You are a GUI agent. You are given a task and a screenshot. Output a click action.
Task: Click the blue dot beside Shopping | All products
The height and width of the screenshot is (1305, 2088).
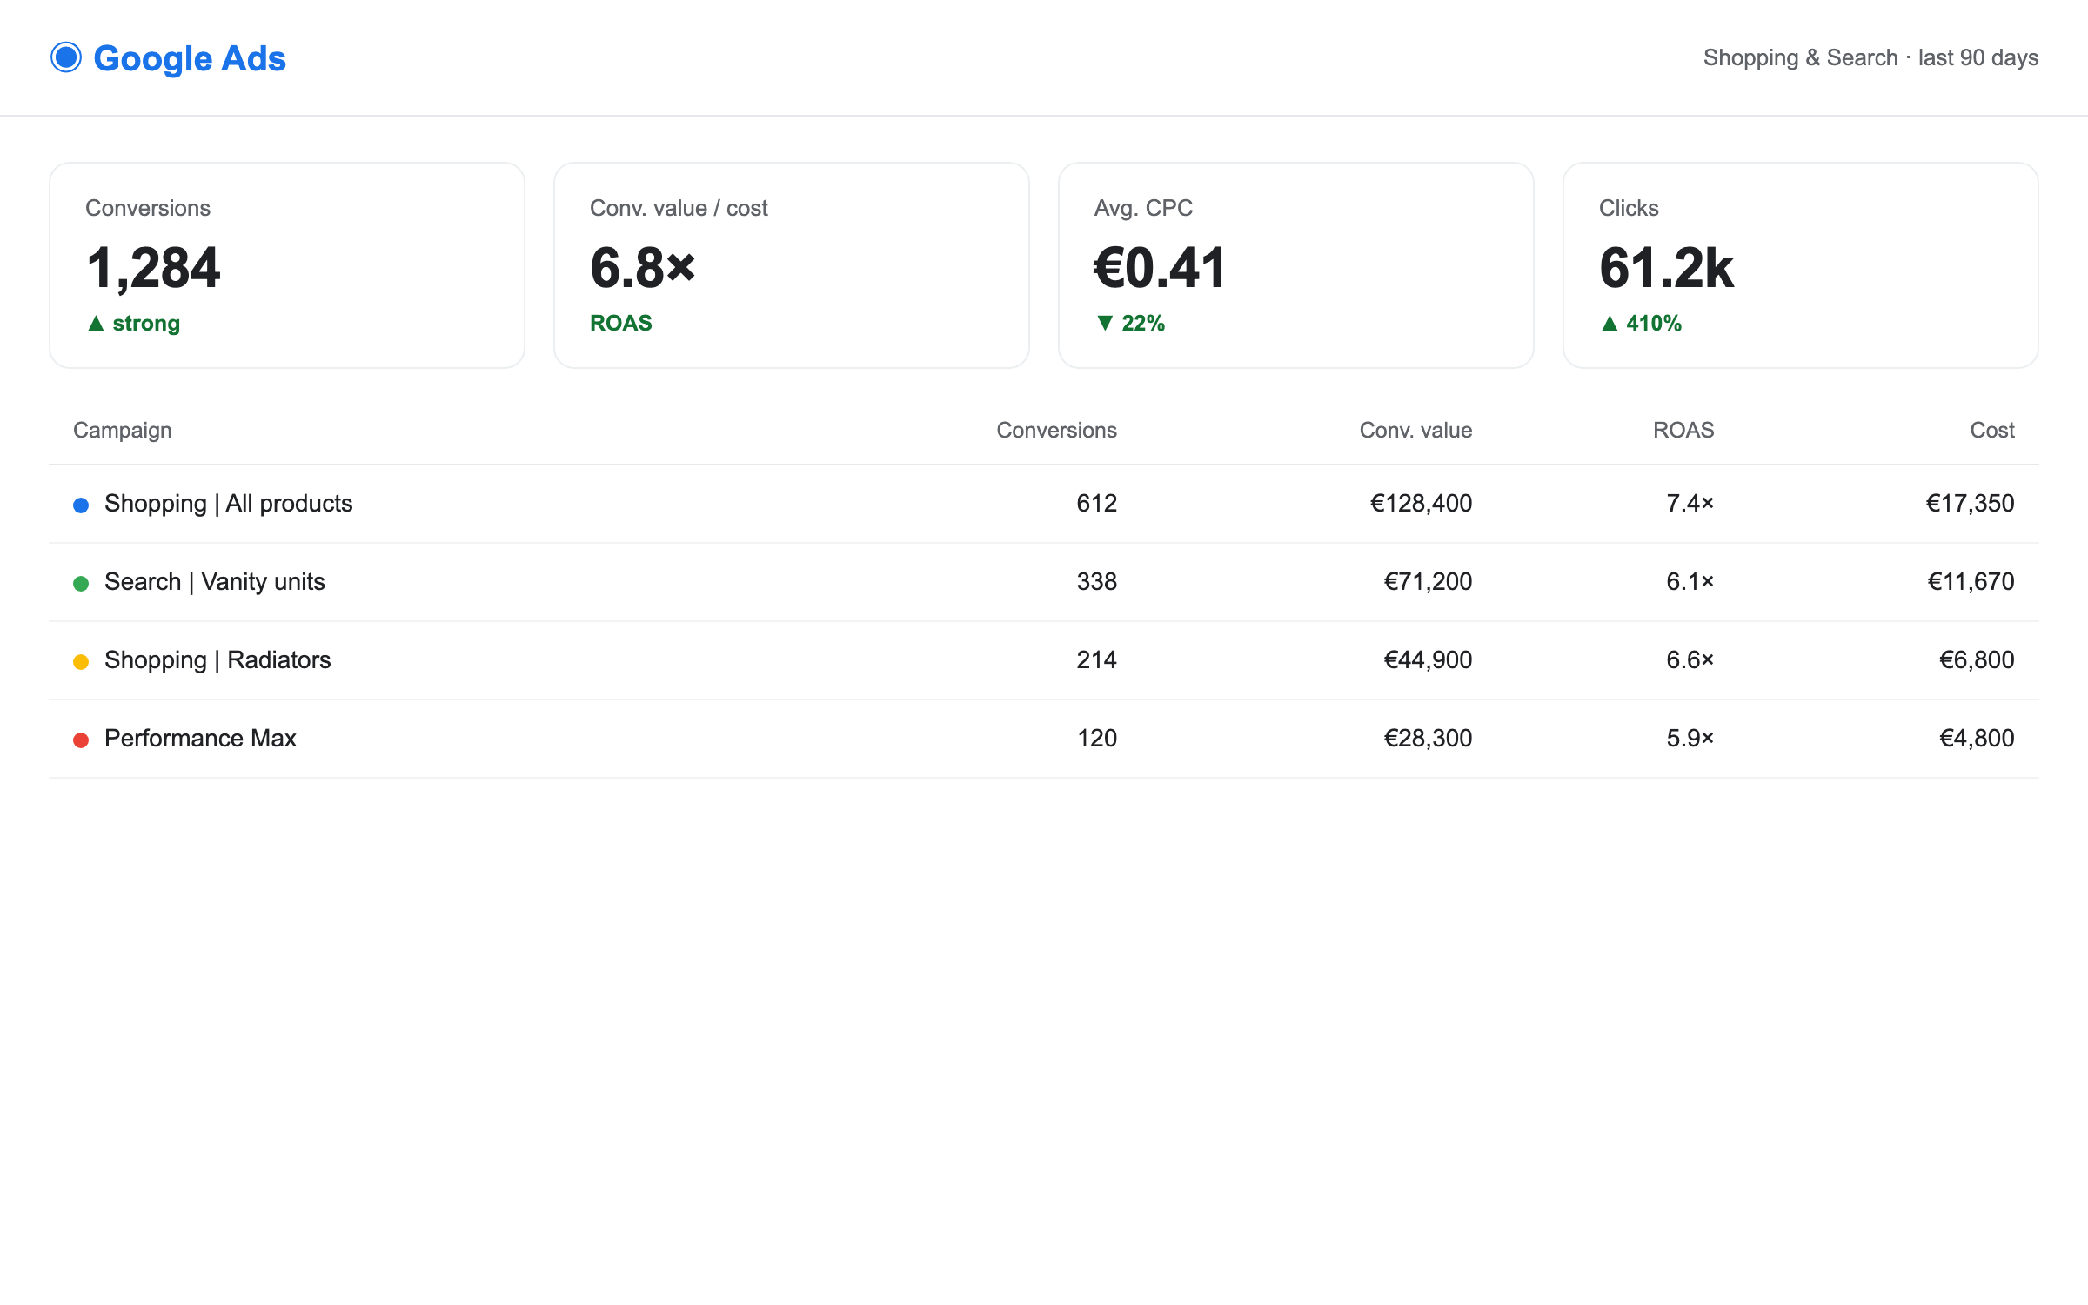tap(81, 505)
